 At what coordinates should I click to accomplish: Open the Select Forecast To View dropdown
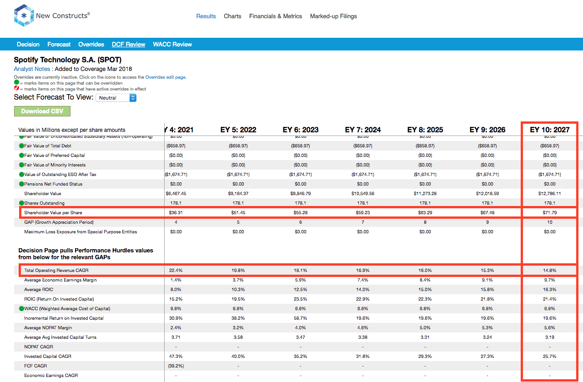pyautogui.click(x=116, y=98)
